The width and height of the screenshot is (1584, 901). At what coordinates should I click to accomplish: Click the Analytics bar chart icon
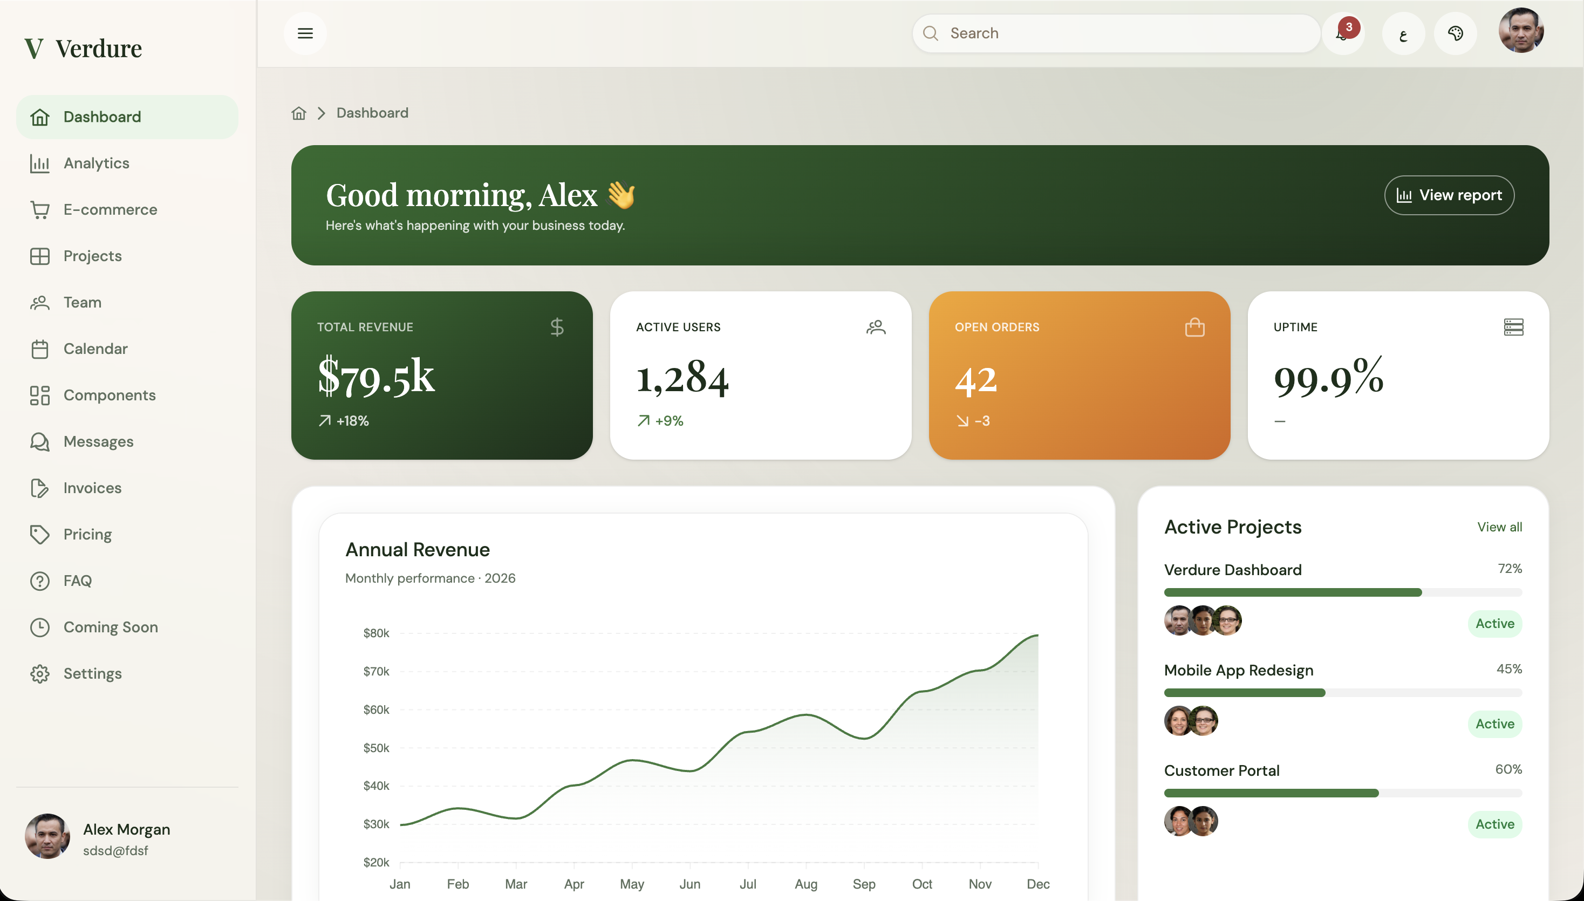[39, 163]
